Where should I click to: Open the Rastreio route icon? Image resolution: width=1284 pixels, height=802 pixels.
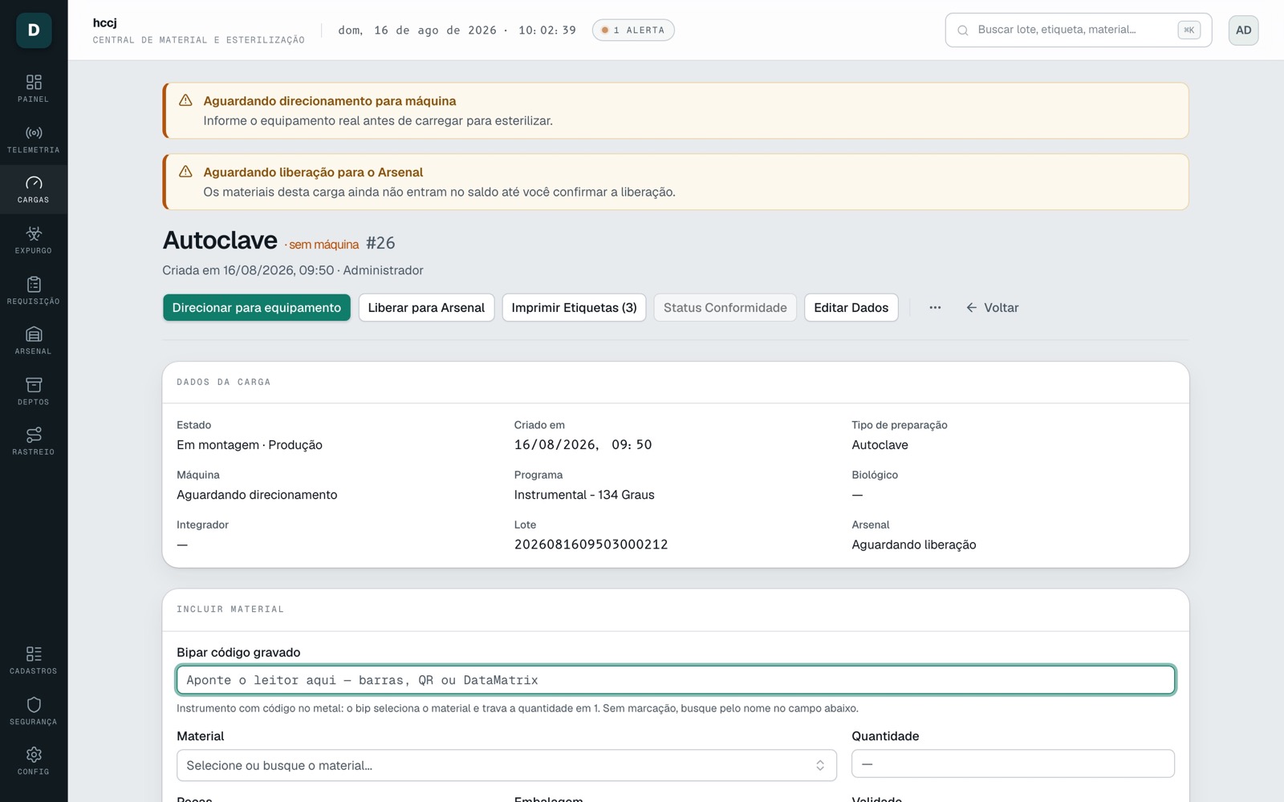pos(34,435)
